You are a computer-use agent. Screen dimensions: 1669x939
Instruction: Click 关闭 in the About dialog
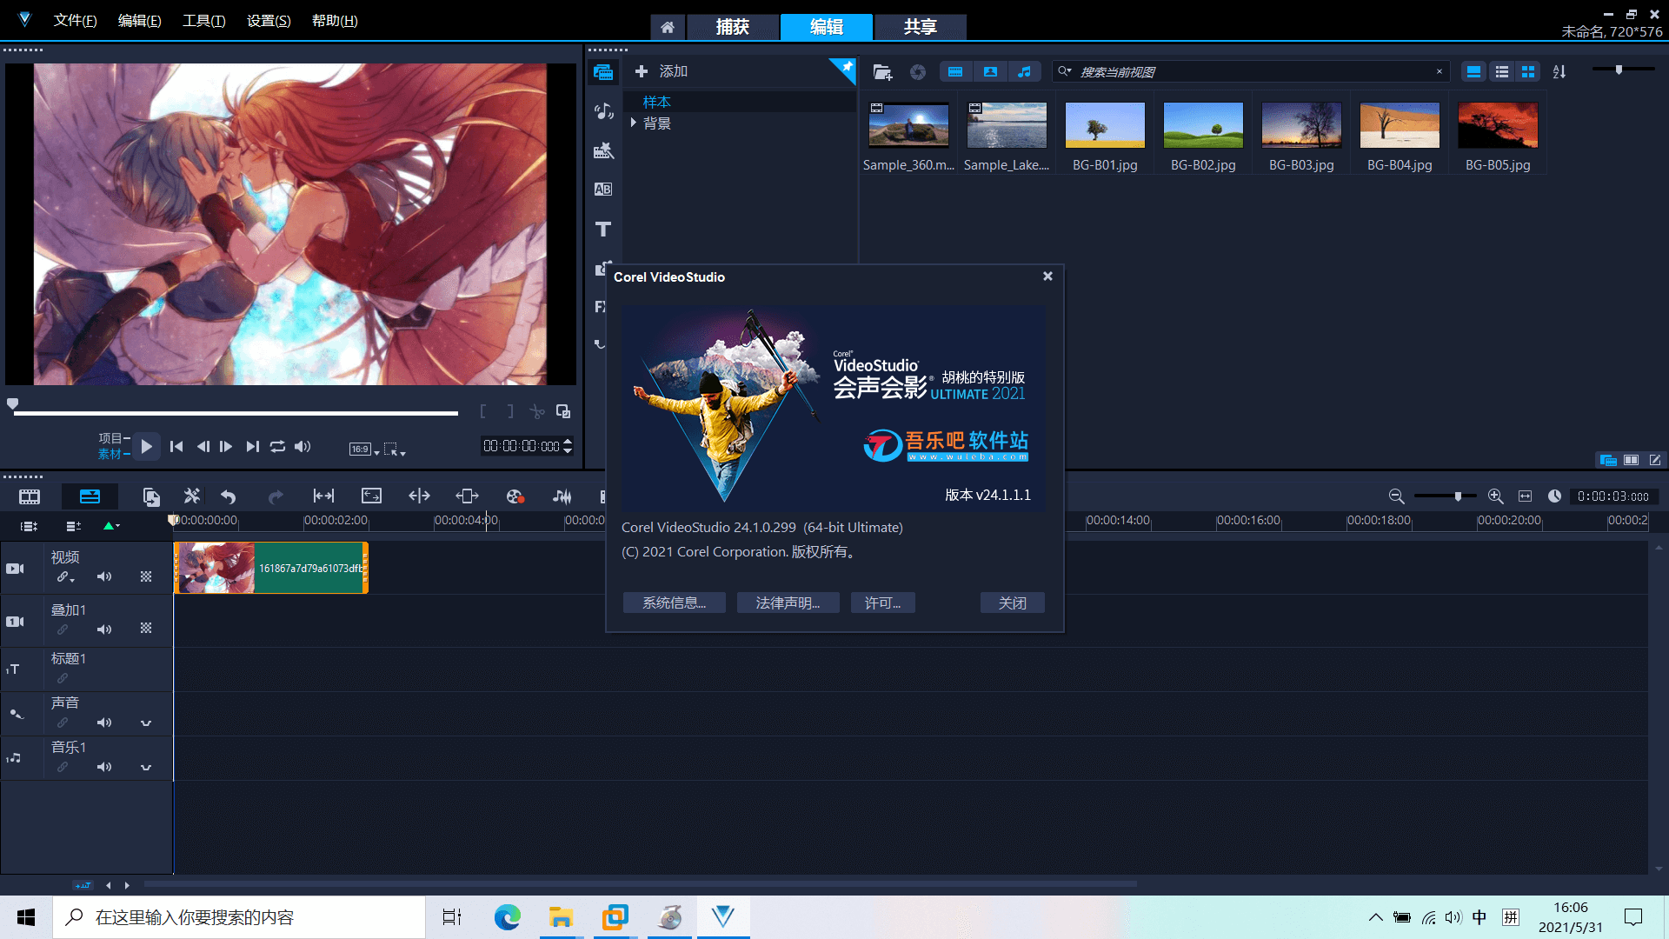click(1012, 603)
